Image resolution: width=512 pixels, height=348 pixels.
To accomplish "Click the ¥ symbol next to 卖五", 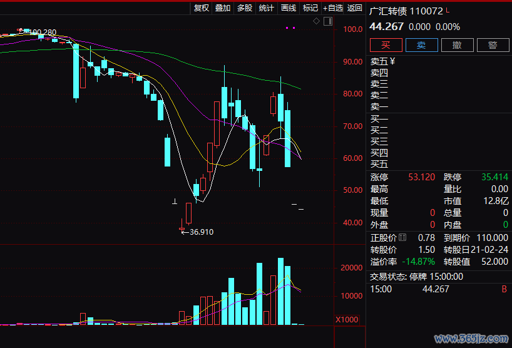I will (392, 61).
